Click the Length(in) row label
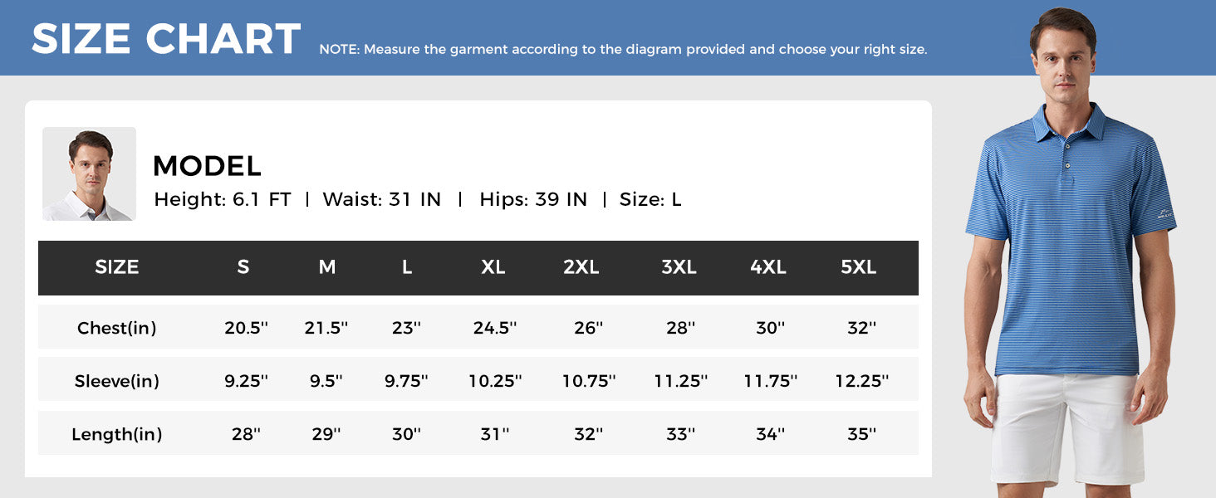Image resolution: width=1216 pixels, height=498 pixels. [x=117, y=434]
